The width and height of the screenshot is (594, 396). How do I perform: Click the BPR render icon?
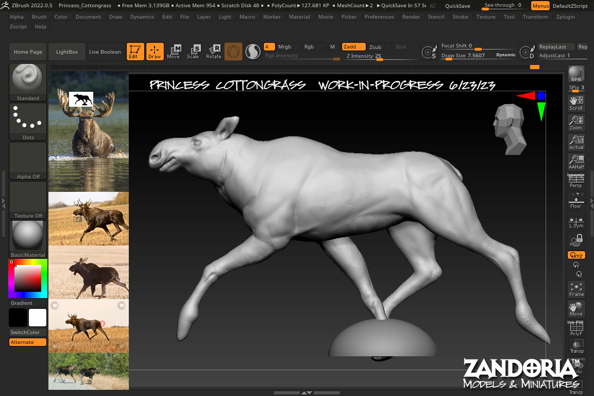click(x=576, y=74)
